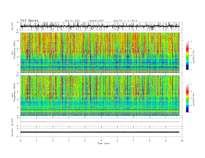Viewport: 205px width, 158px height.
Task: Click the "5" time axis tick label
Action: click(101, 141)
